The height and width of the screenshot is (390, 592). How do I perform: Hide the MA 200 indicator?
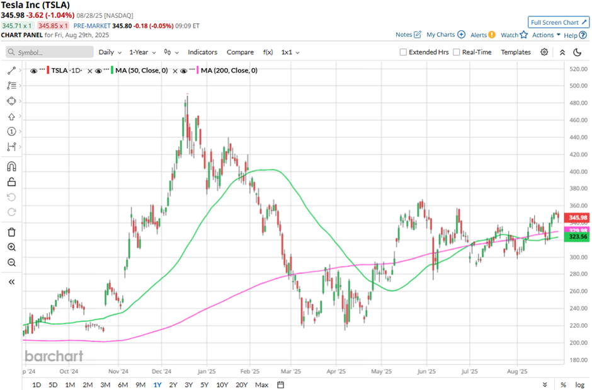pos(184,71)
